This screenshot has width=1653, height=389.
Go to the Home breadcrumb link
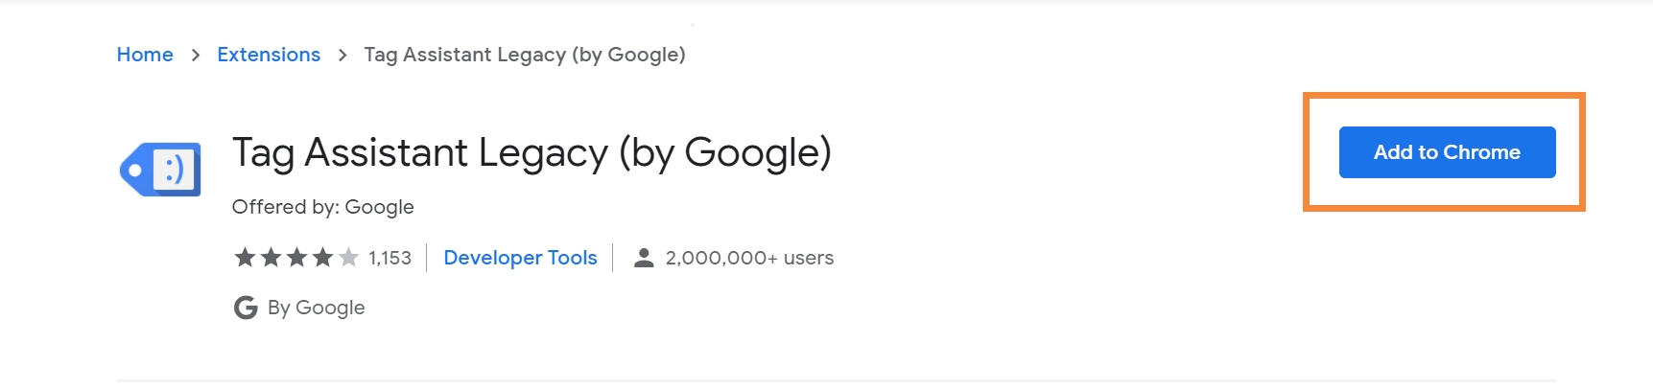coord(145,55)
